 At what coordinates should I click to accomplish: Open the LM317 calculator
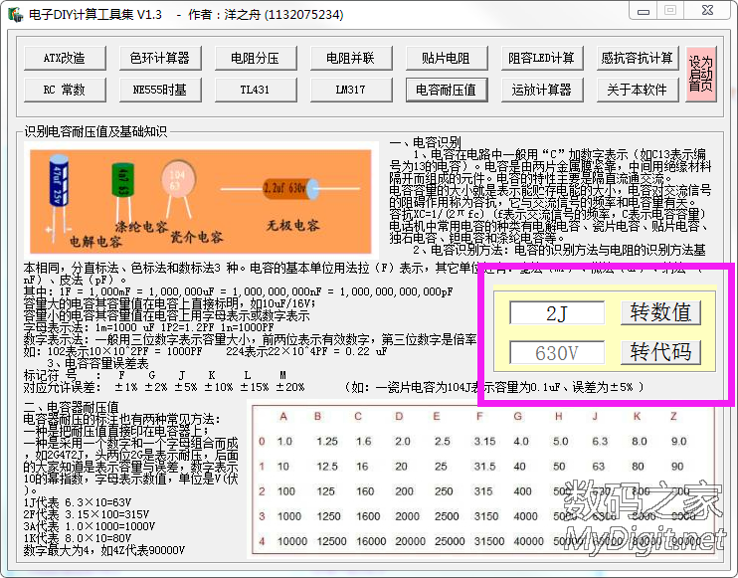coord(351,90)
